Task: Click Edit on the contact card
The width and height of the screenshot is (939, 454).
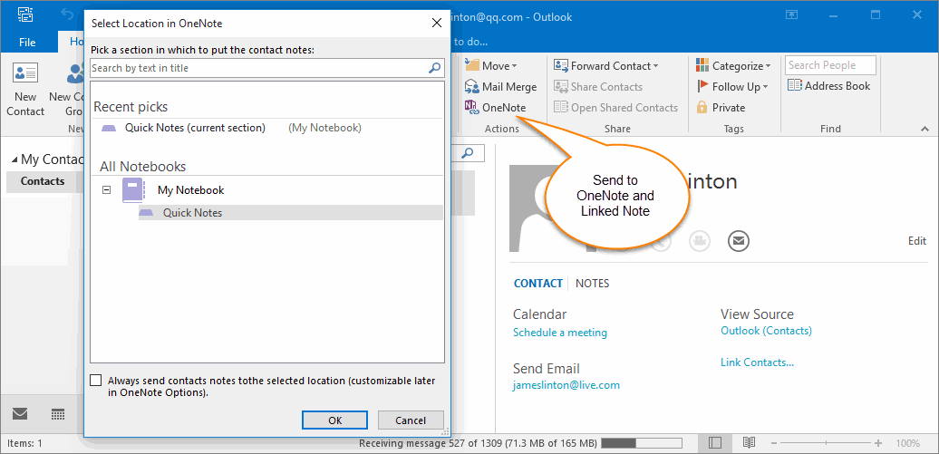Action: point(917,241)
